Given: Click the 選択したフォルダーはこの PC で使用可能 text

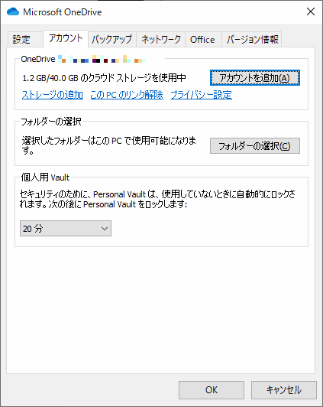Looking at the screenshot, I should pos(109,145).
